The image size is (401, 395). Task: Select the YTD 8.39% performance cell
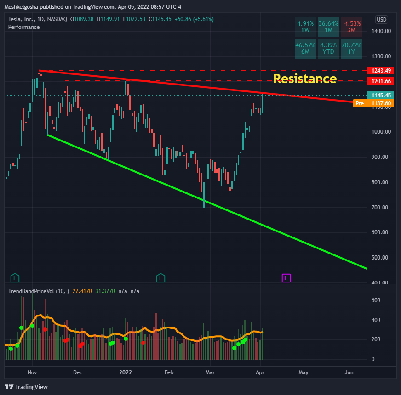[328, 49]
